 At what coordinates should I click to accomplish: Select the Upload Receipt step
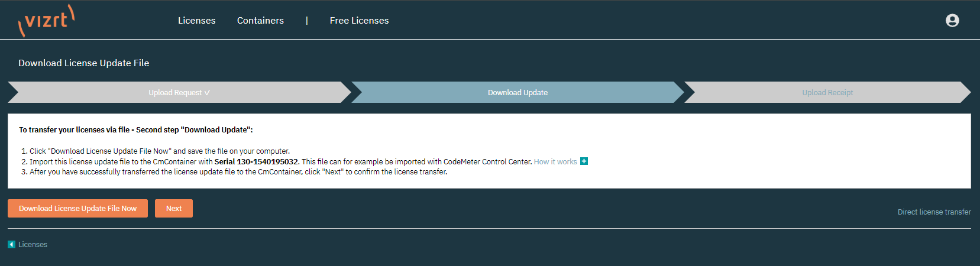pos(827,93)
